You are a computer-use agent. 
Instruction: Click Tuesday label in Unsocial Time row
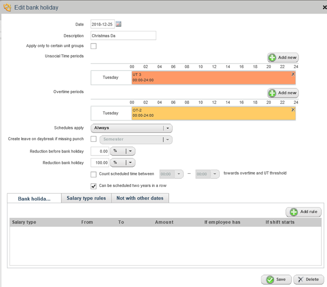[111, 78]
